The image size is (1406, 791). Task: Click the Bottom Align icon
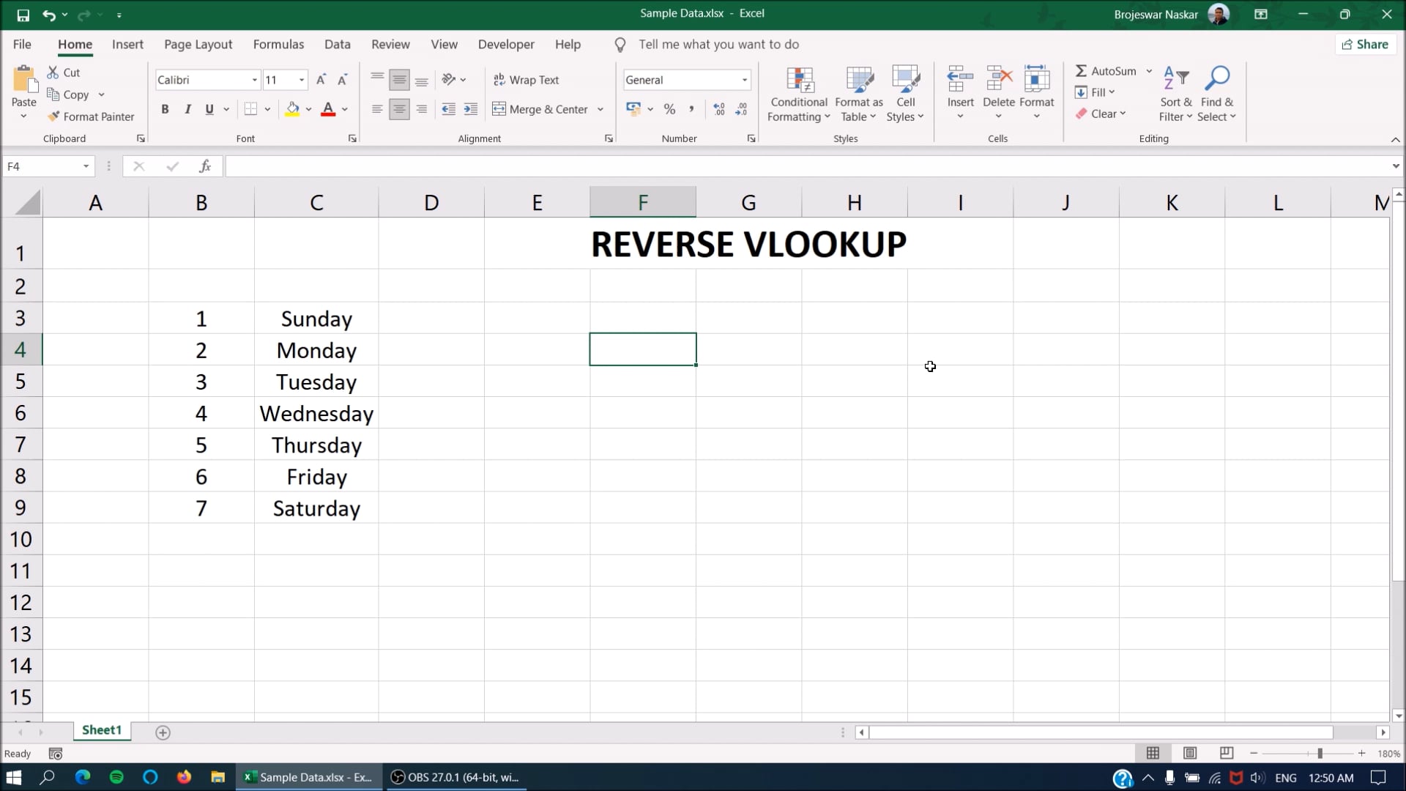coord(422,80)
